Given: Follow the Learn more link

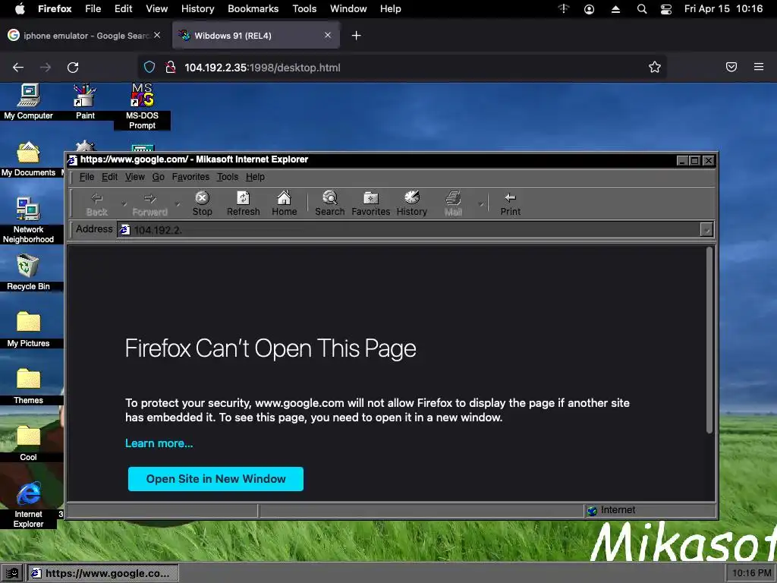Looking at the screenshot, I should coord(159,443).
